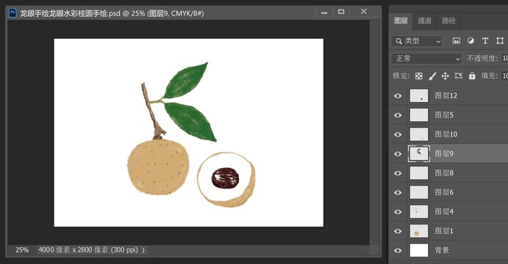Select layer name 图层5
The height and width of the screenshot is (264, 508).
(444, 115)
